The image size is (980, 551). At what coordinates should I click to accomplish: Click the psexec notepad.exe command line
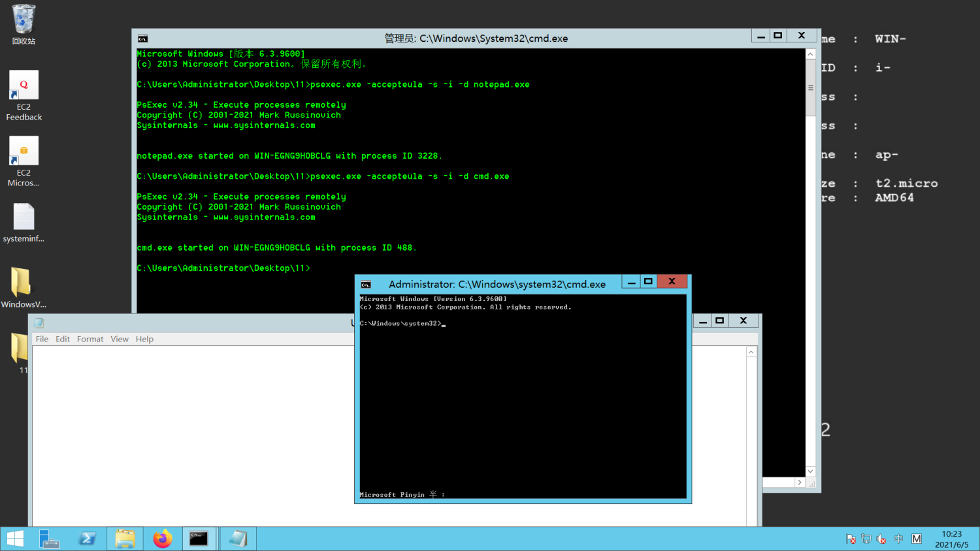point(333,85)
